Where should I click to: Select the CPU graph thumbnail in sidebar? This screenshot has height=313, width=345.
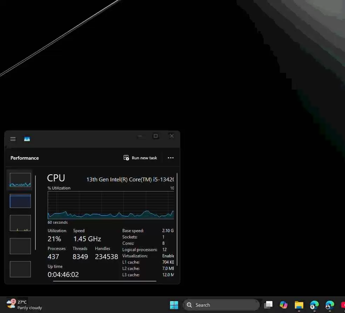(20, 180)
